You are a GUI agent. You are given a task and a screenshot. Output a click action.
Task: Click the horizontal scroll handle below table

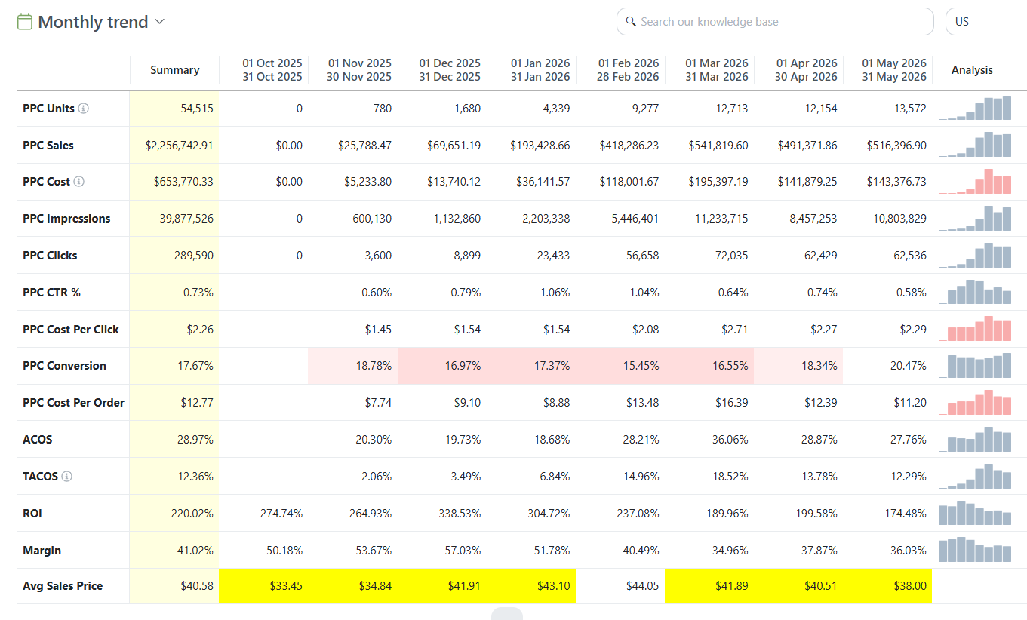(x=507, y=613)
